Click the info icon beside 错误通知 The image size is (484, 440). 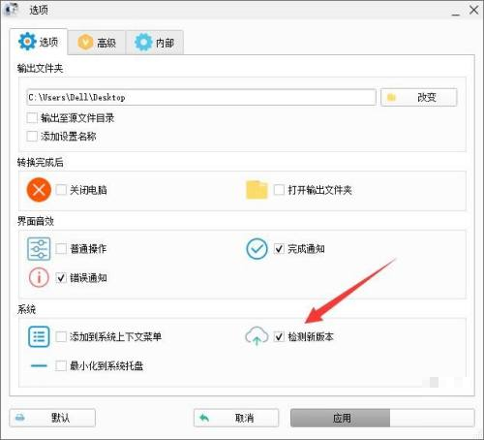(x=39, y=277)
